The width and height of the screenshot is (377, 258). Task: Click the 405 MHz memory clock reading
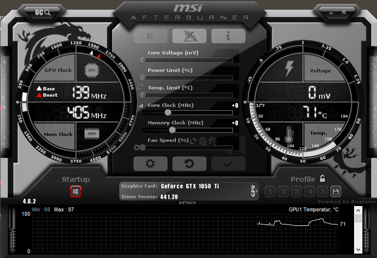pos(87,112)
